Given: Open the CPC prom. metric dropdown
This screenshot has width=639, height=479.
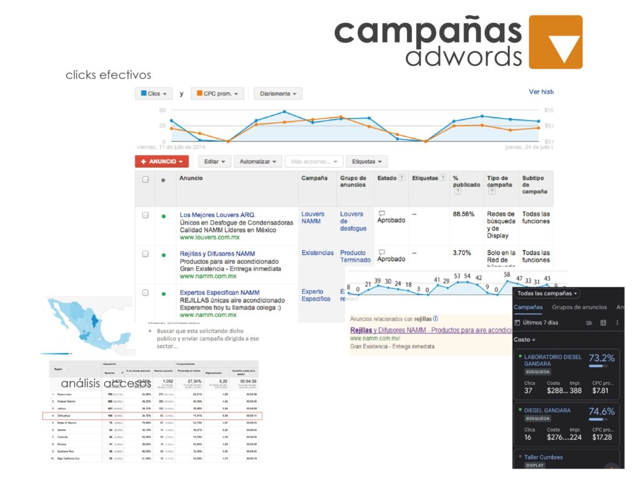Looking at the screenshot, I should pyautogui.click(x=217, y=94).
